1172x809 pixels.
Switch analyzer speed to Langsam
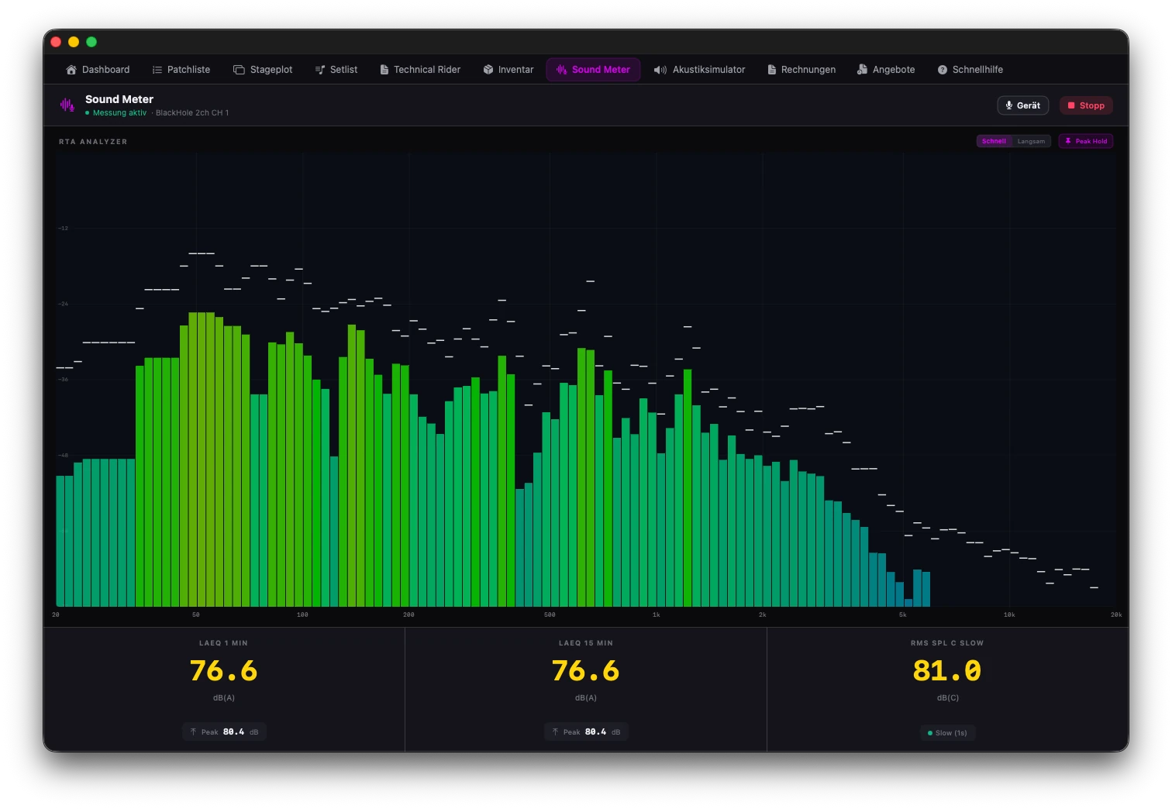click(1031, 141)
